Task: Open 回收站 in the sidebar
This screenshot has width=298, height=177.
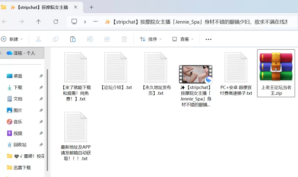Action: (20, 145)
